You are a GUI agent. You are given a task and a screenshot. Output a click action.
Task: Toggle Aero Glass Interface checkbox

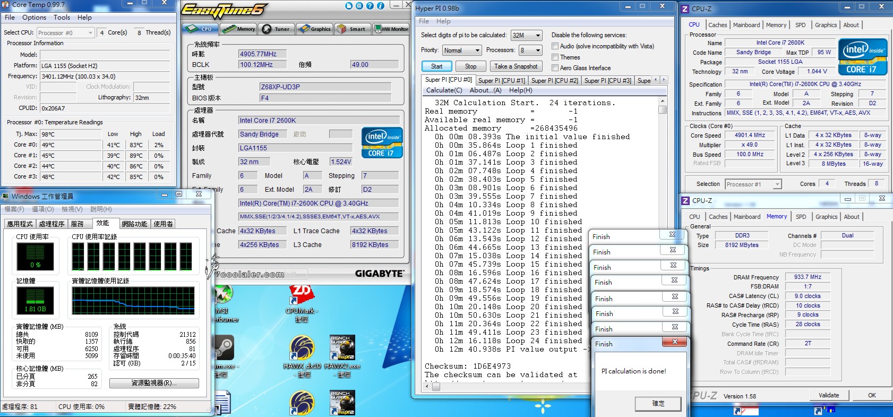[555, 67]
